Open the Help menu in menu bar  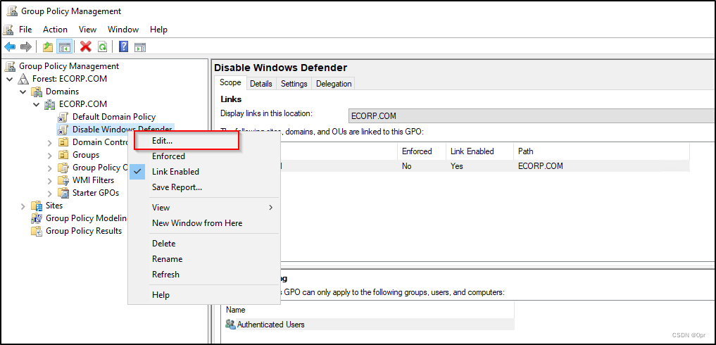(x=158, y=30)
